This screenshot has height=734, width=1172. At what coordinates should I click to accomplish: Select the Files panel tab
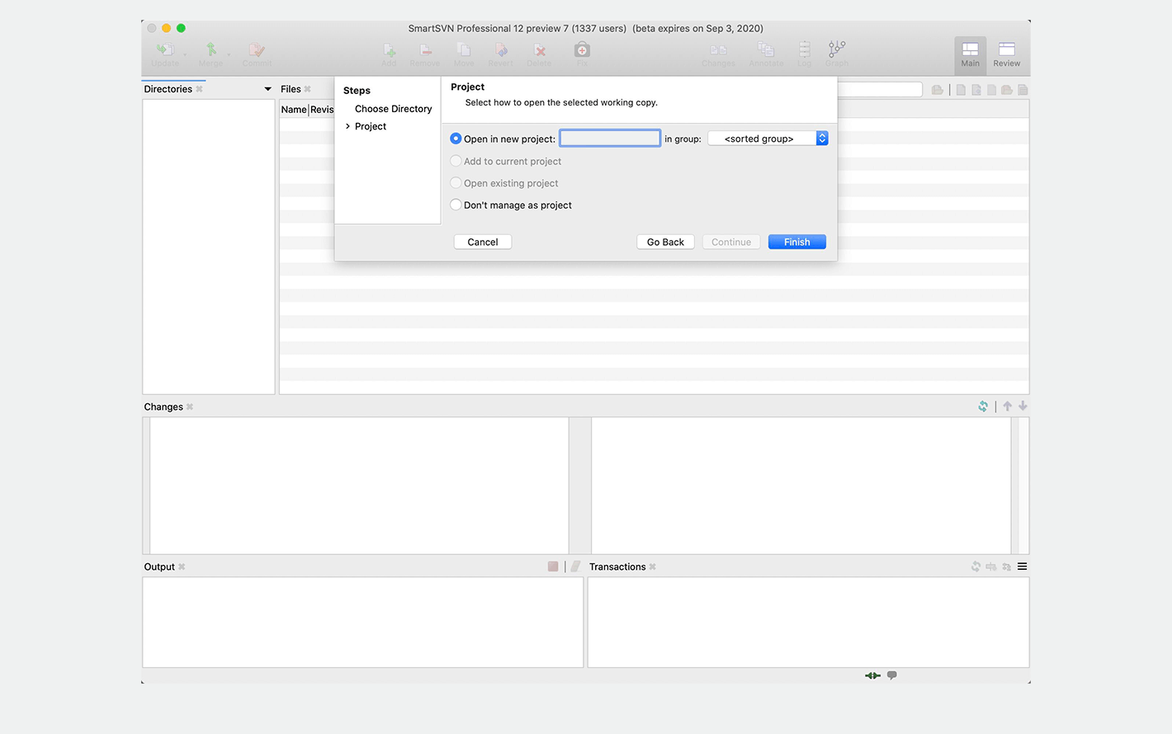pos(291,89)
